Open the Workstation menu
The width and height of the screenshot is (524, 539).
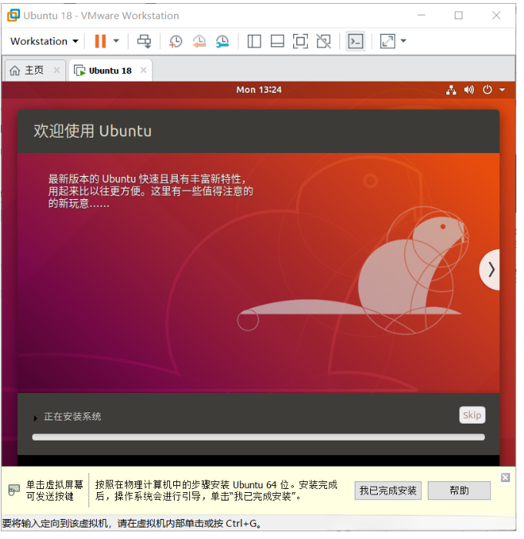tap(44, 42)
